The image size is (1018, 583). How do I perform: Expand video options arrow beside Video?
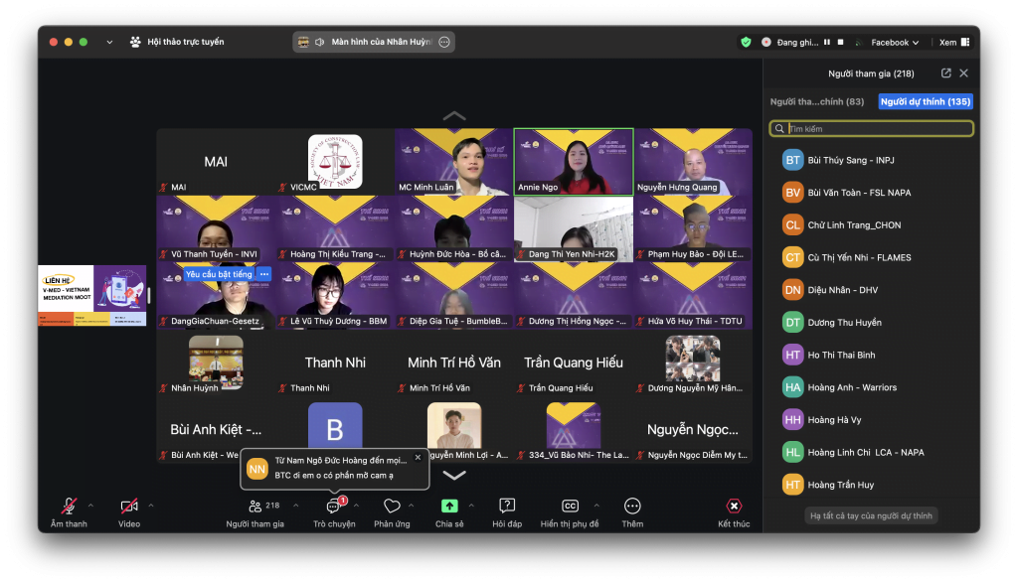pyautogui.click(x=151, y=506)
